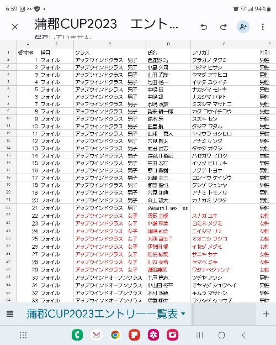Viewport: 276px width, 345px height.
Task: Select cell アナミ トモノリ
Action: (x=224, y=192)
